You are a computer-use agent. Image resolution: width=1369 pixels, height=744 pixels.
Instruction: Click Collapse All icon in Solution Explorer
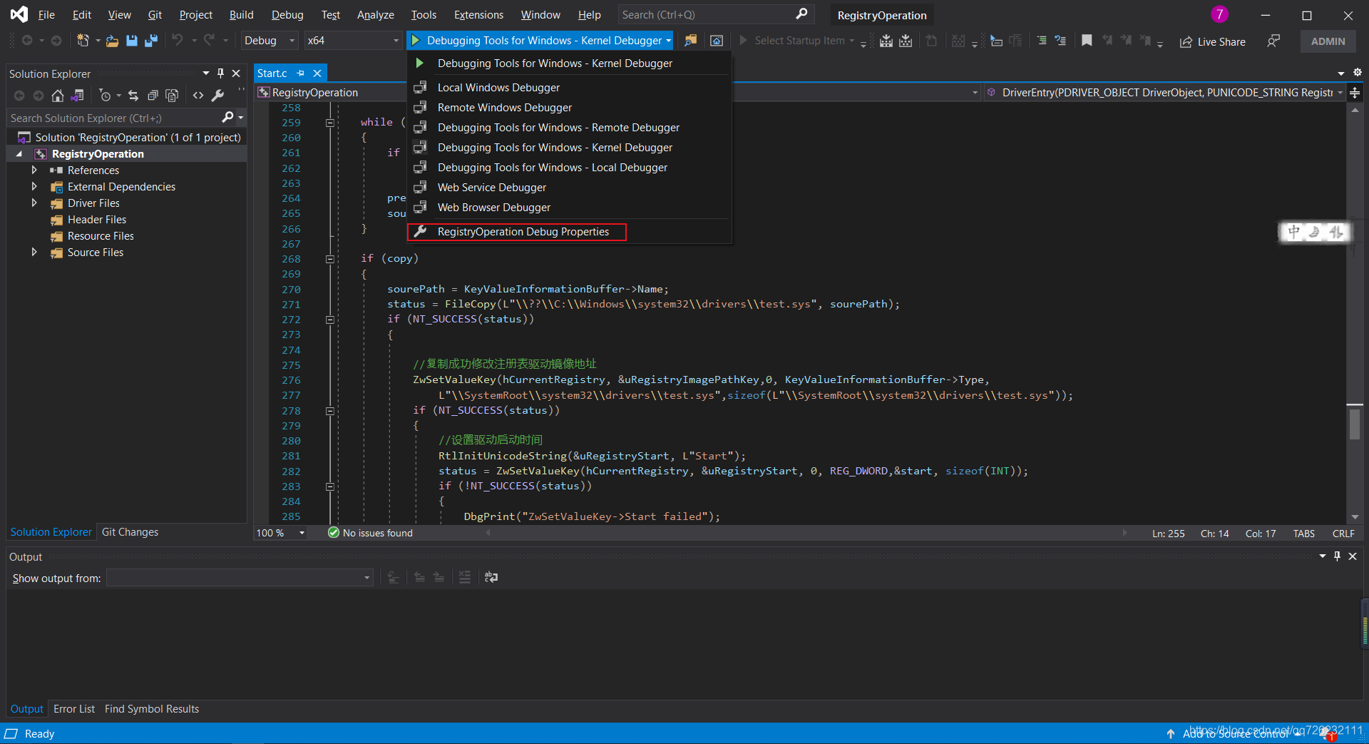(x=153, y=95)
